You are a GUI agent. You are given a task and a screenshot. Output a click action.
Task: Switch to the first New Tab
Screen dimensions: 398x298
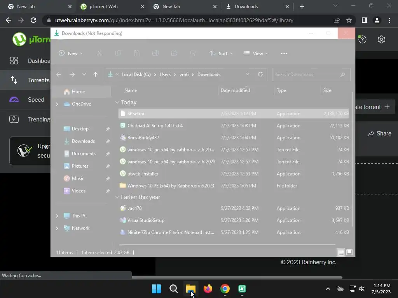tap(40, 7)
